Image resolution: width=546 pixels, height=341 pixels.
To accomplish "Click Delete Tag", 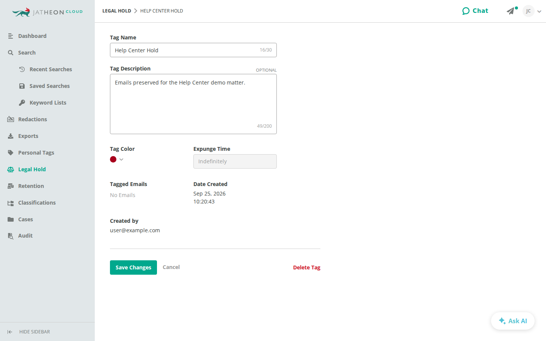I will click(307, 267).
